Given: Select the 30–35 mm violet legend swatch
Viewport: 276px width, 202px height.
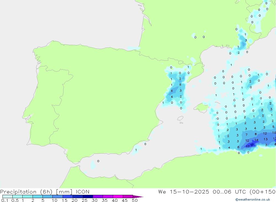Looking at the screenshot, I should (98, 196).
